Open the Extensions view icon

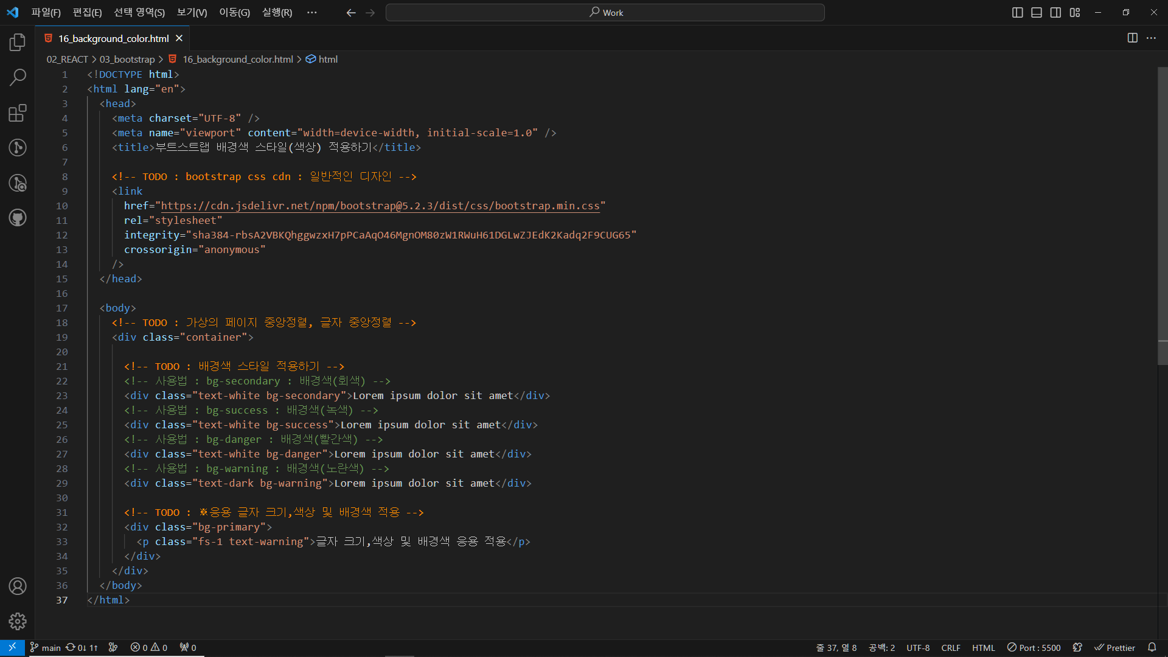click(18, 113)
